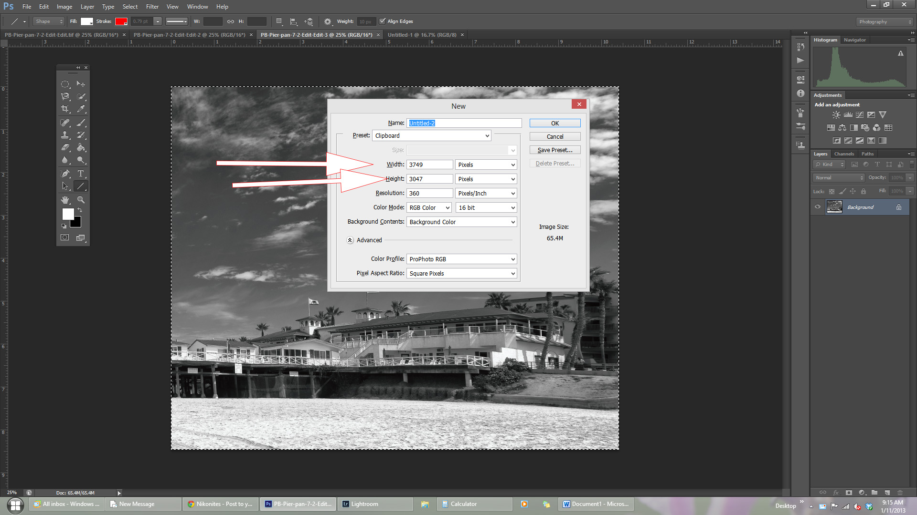Toggle the Align Edges checkbox
The width and height of the screenshot is (917, 515).
click(x=382, y=21)
